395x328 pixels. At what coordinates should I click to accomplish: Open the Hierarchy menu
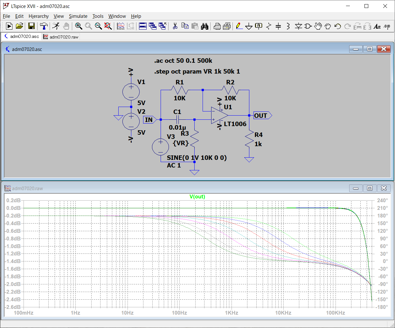(x=38, y=16)
